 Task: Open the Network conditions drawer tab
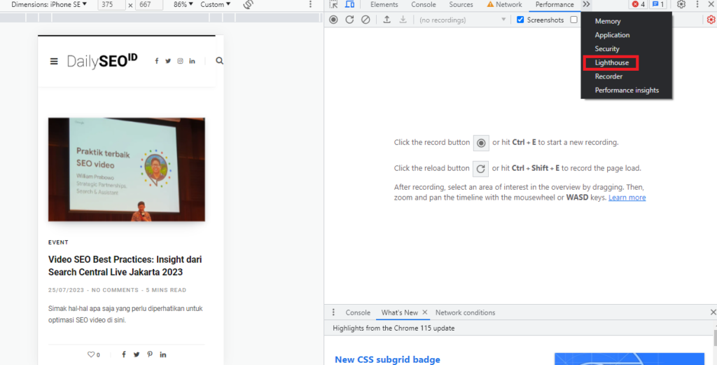coord(465,312)
